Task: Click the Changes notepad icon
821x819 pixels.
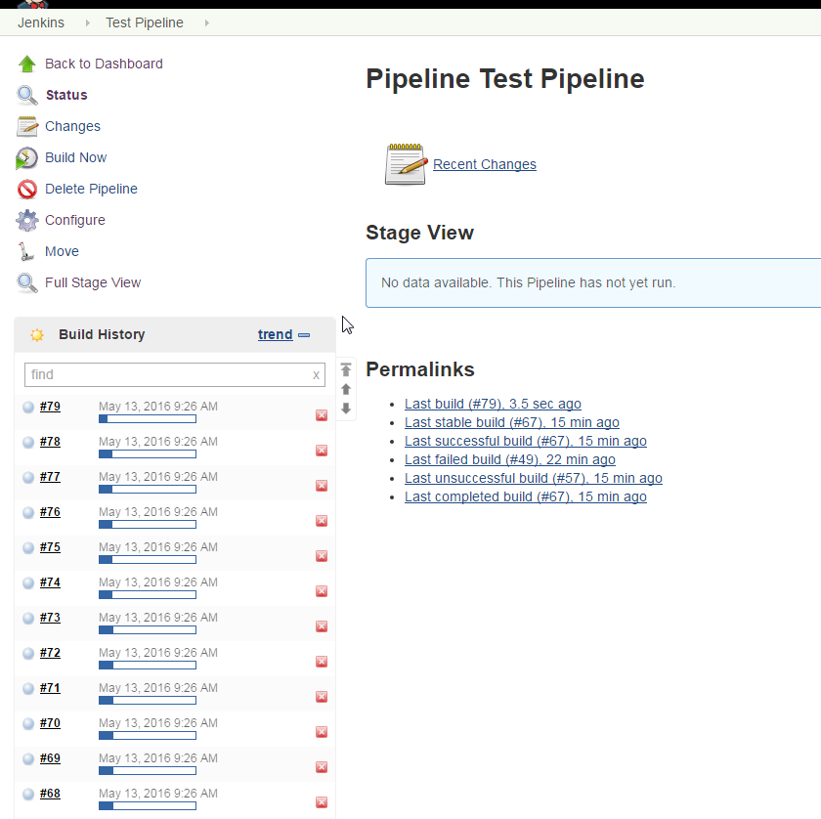Action: pos(27,126)
